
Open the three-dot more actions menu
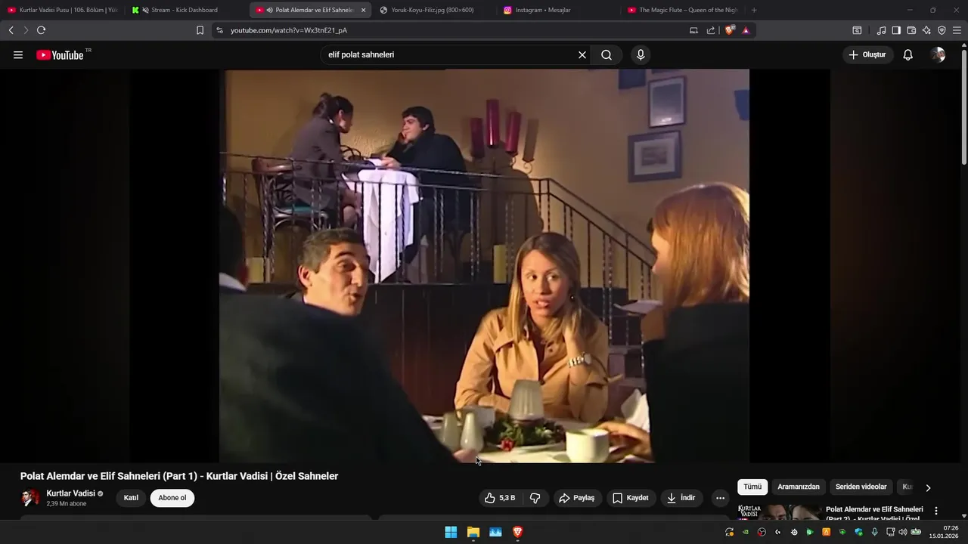pos(720,498)
